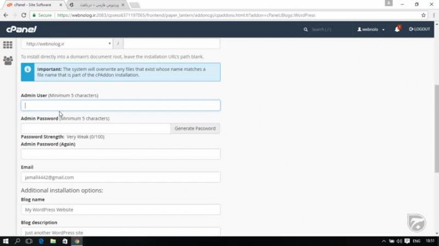The image size is (439, 246).
Task: Open User Manager icon in sidebar
Action: tap(8, 60)
